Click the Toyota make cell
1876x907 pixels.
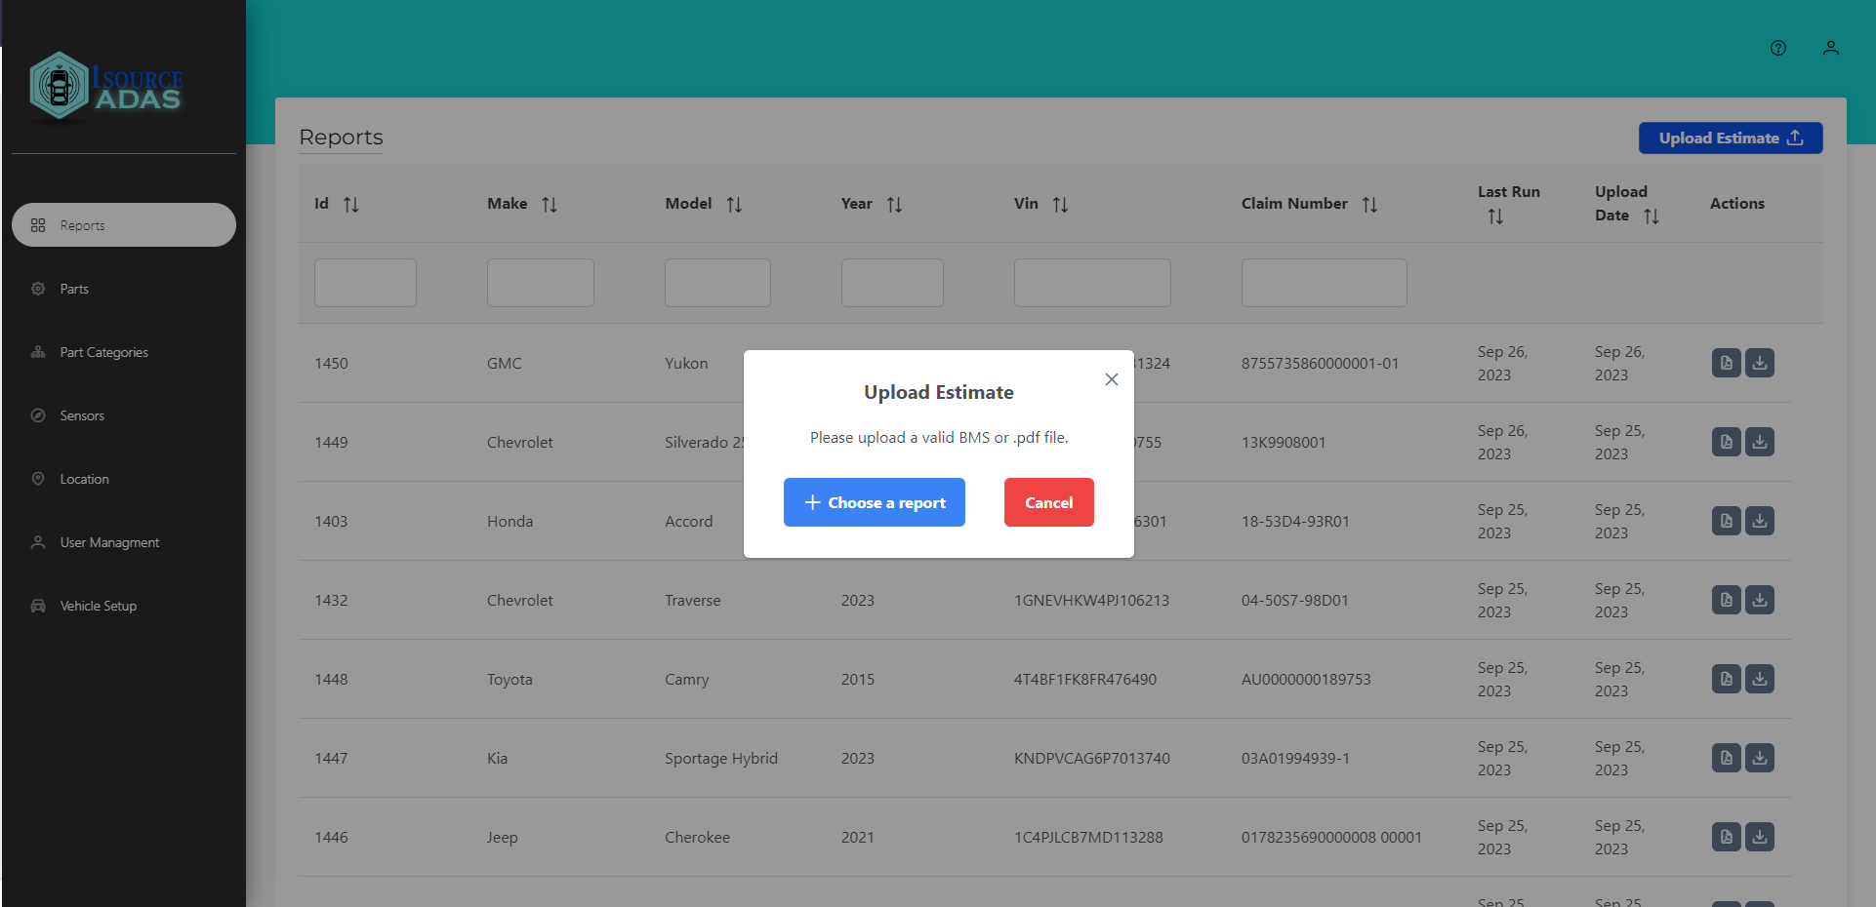click(x=510, y=679)
